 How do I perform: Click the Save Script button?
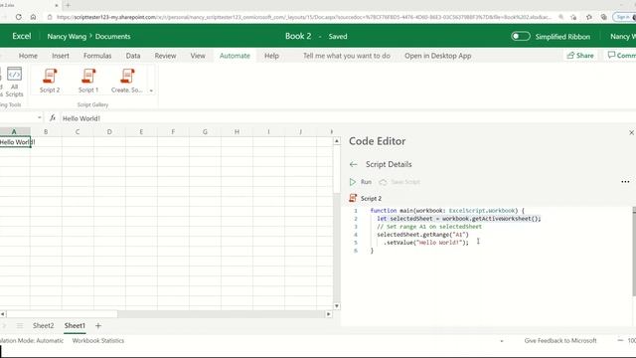pos(399,182)
